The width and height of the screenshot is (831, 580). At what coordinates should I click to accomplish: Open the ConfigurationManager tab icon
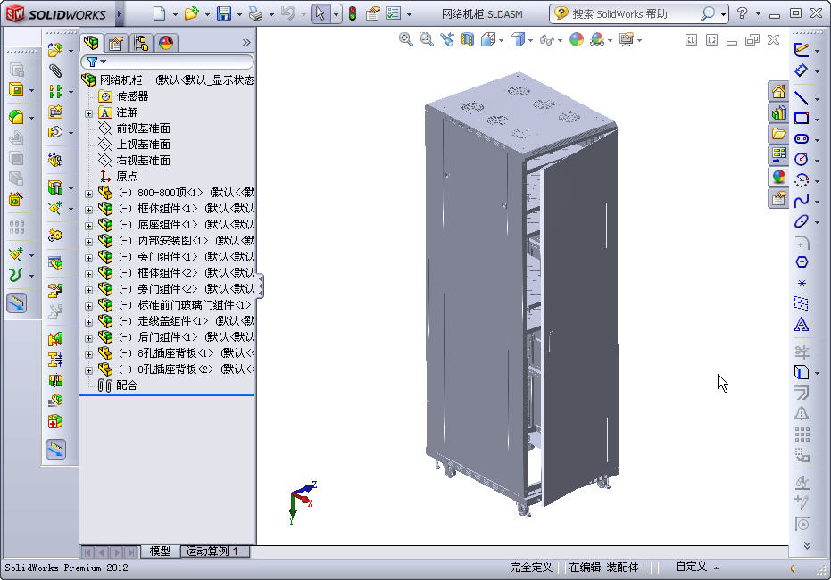pyautogui.click(x=141, y=43)
